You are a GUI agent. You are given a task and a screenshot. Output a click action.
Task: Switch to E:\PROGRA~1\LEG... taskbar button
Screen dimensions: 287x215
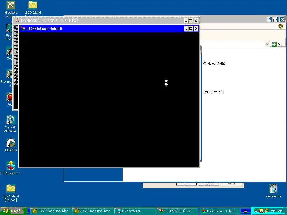pos(177,211)
